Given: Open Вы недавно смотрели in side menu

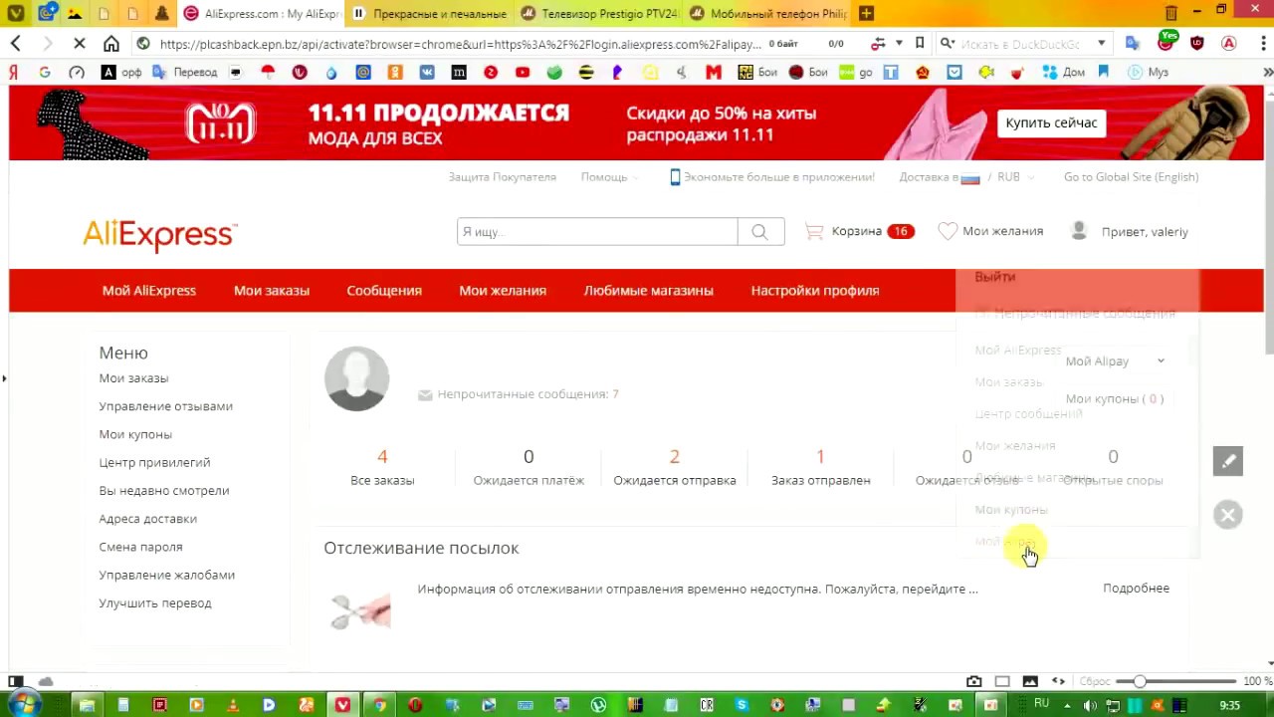Looking at the screenshot, I should pos(164,490).
